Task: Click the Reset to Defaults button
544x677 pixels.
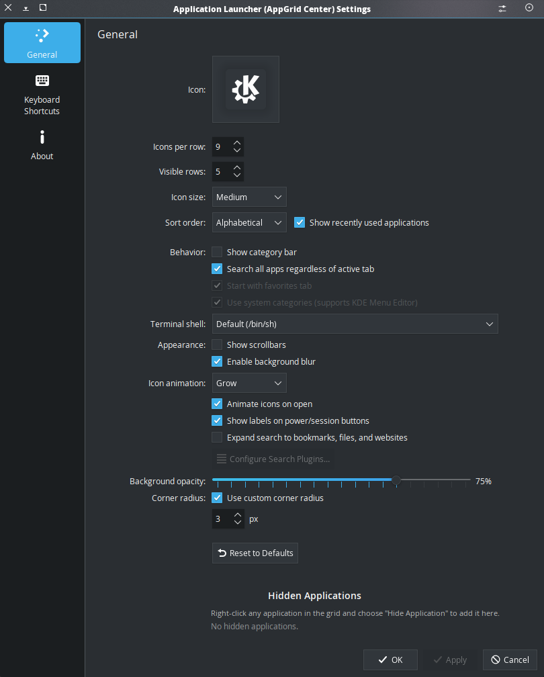Action: coord(255,553)
